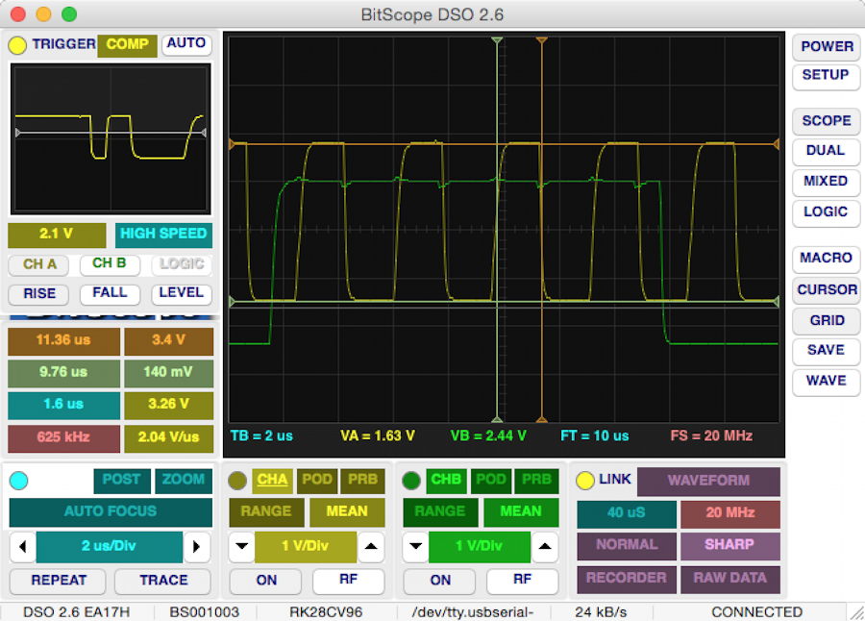Screen dimensions: 865x621
Task: Click channel A RANGE button
Action: (266, 511)
